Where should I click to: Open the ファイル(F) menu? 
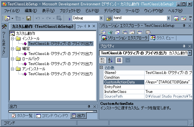(12, 11)
